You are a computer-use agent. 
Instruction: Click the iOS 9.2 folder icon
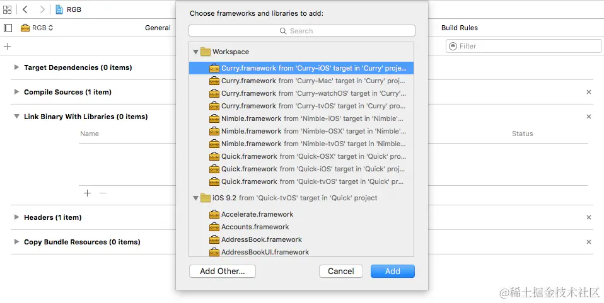click(x=206, y=198)
